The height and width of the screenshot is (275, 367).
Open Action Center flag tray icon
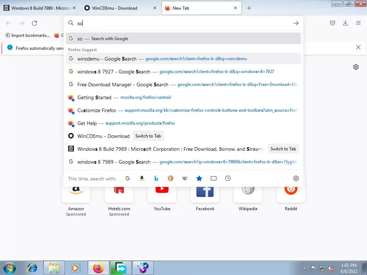pos(313,268)
